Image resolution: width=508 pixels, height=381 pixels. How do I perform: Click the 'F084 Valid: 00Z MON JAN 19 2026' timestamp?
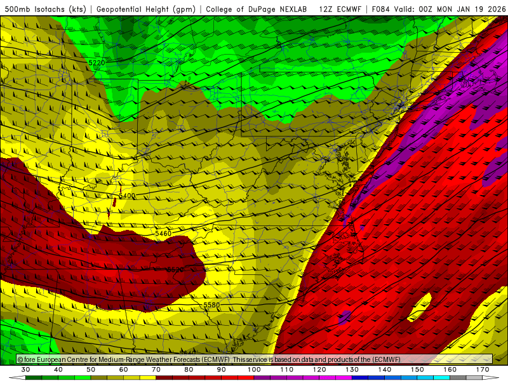439,10
